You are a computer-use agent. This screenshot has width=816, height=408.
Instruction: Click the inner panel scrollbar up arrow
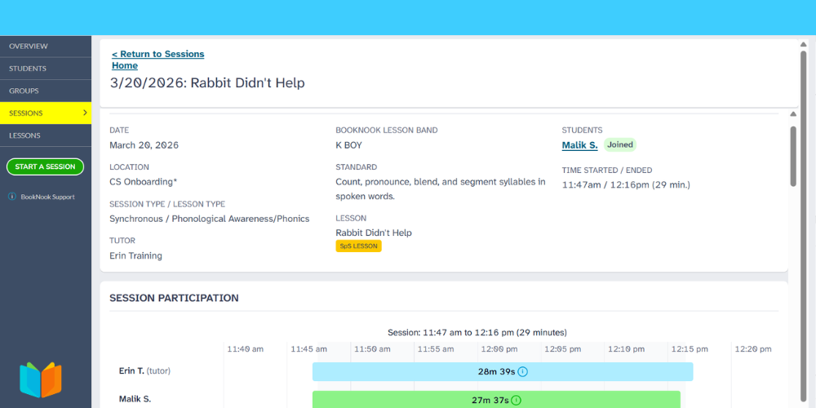tap(793, 114)
